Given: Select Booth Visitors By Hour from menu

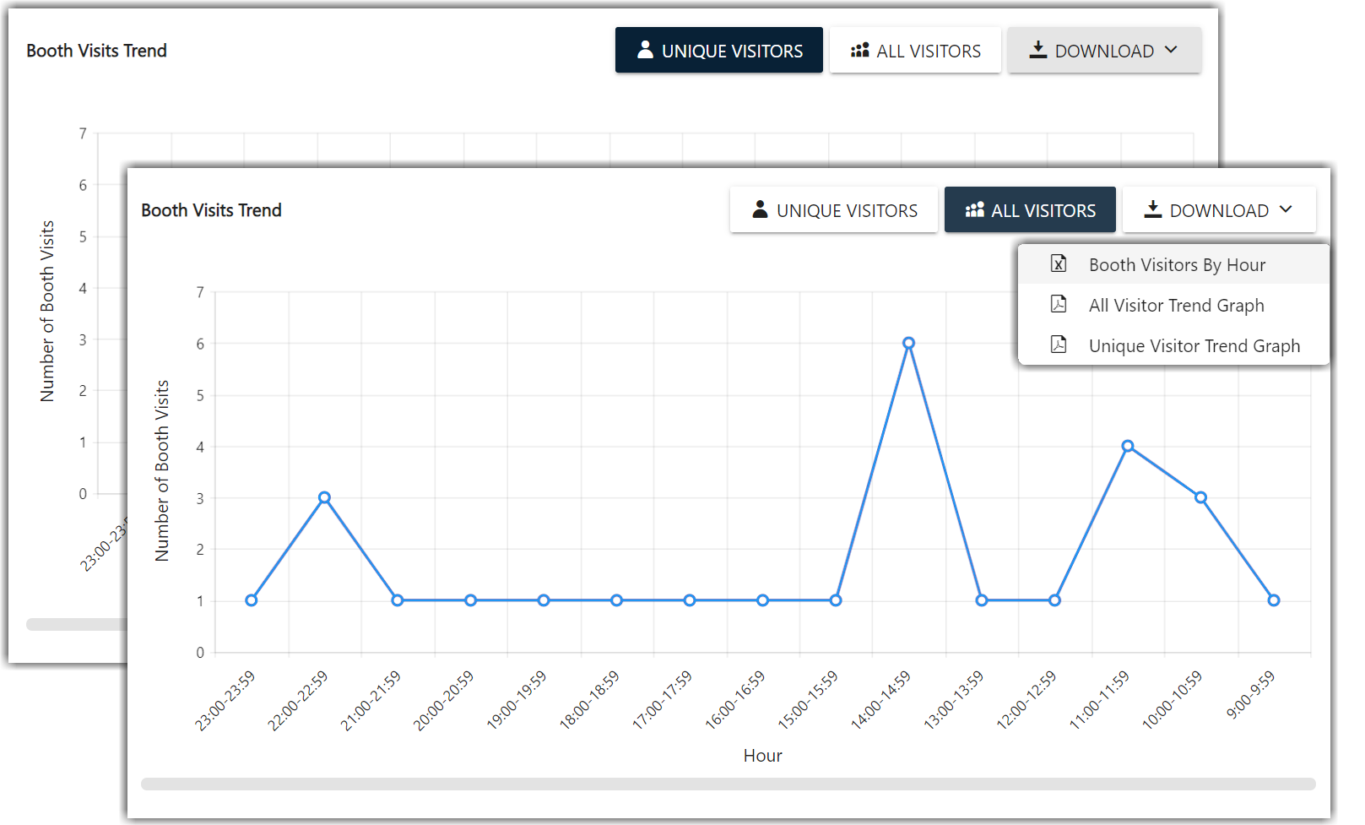Looking at the screenshot, I should click(1177, 265).
